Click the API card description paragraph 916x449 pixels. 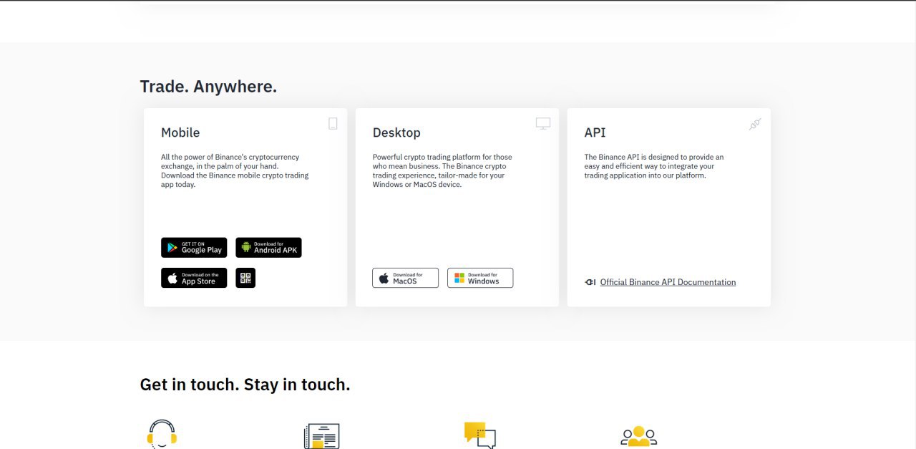[654, 166]
